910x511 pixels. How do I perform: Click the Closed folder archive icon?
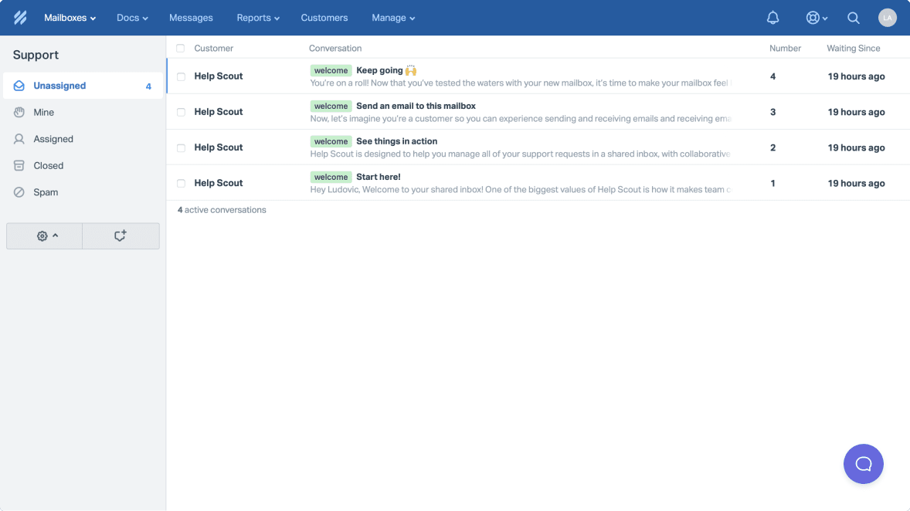[19, 166]
